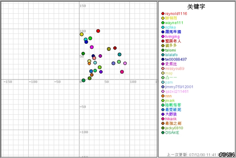Screen dimensions: 236x158
Task: Click the yellow data point near 100 on the y-axis
Action: [x=82, y=34]
